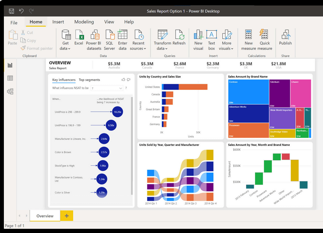
Task: Click the 6.58x influencer bubble
Action: 111,125
